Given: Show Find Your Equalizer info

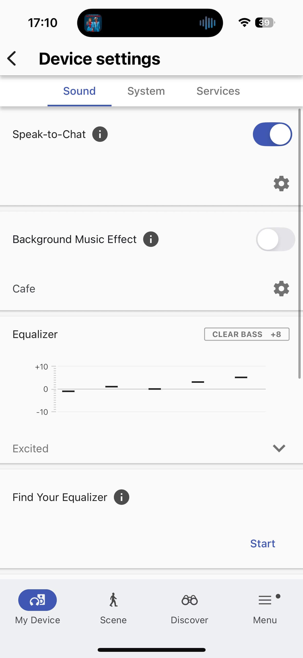Looking at the screenshot, I should click(x=122, y=497).
